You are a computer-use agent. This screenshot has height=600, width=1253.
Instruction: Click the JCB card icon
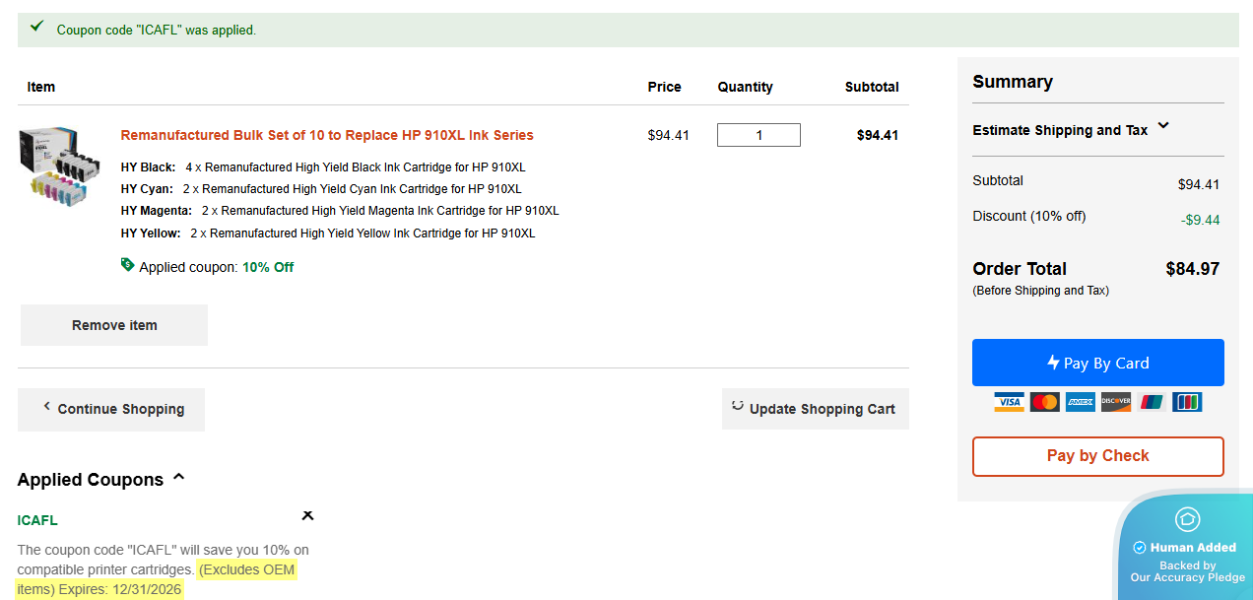(1187, 402)
